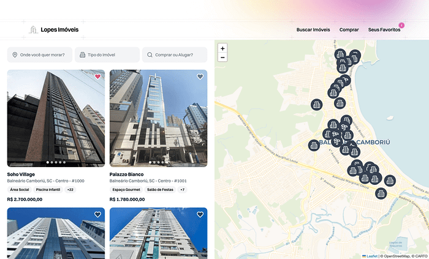
Task: Click the pink favorites count badge
Action: 401,25
